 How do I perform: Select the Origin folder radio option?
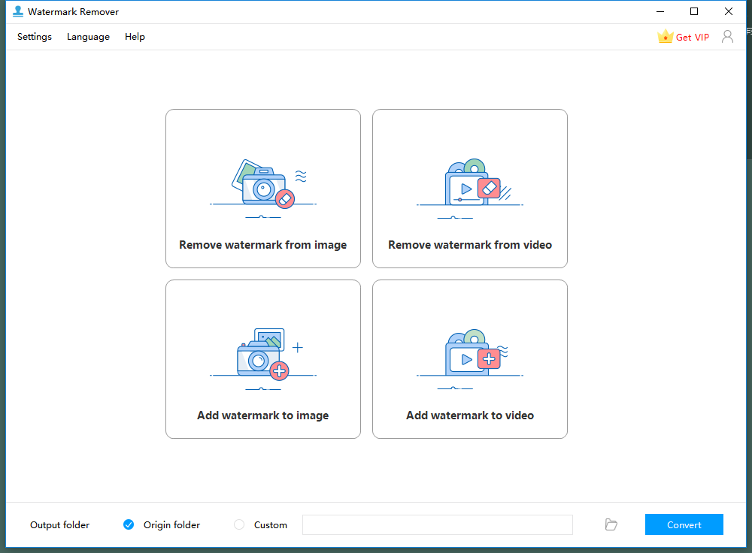pos(129,524)
